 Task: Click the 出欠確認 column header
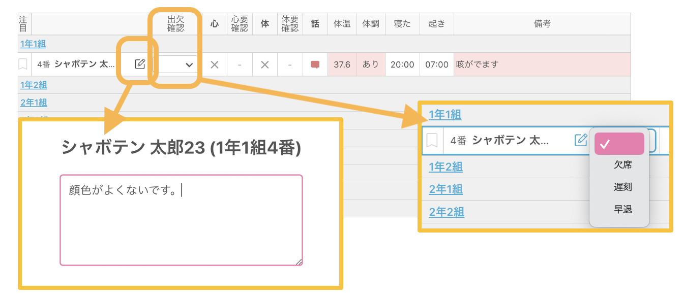coord(176,24)
